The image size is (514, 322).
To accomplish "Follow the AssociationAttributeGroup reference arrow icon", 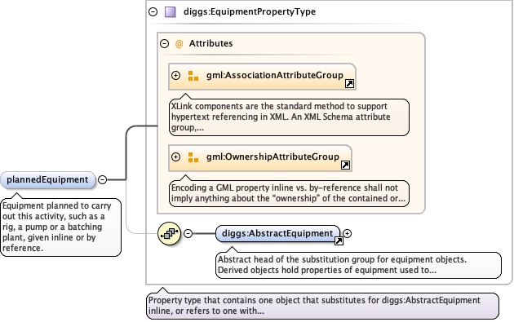I will 349,83.
